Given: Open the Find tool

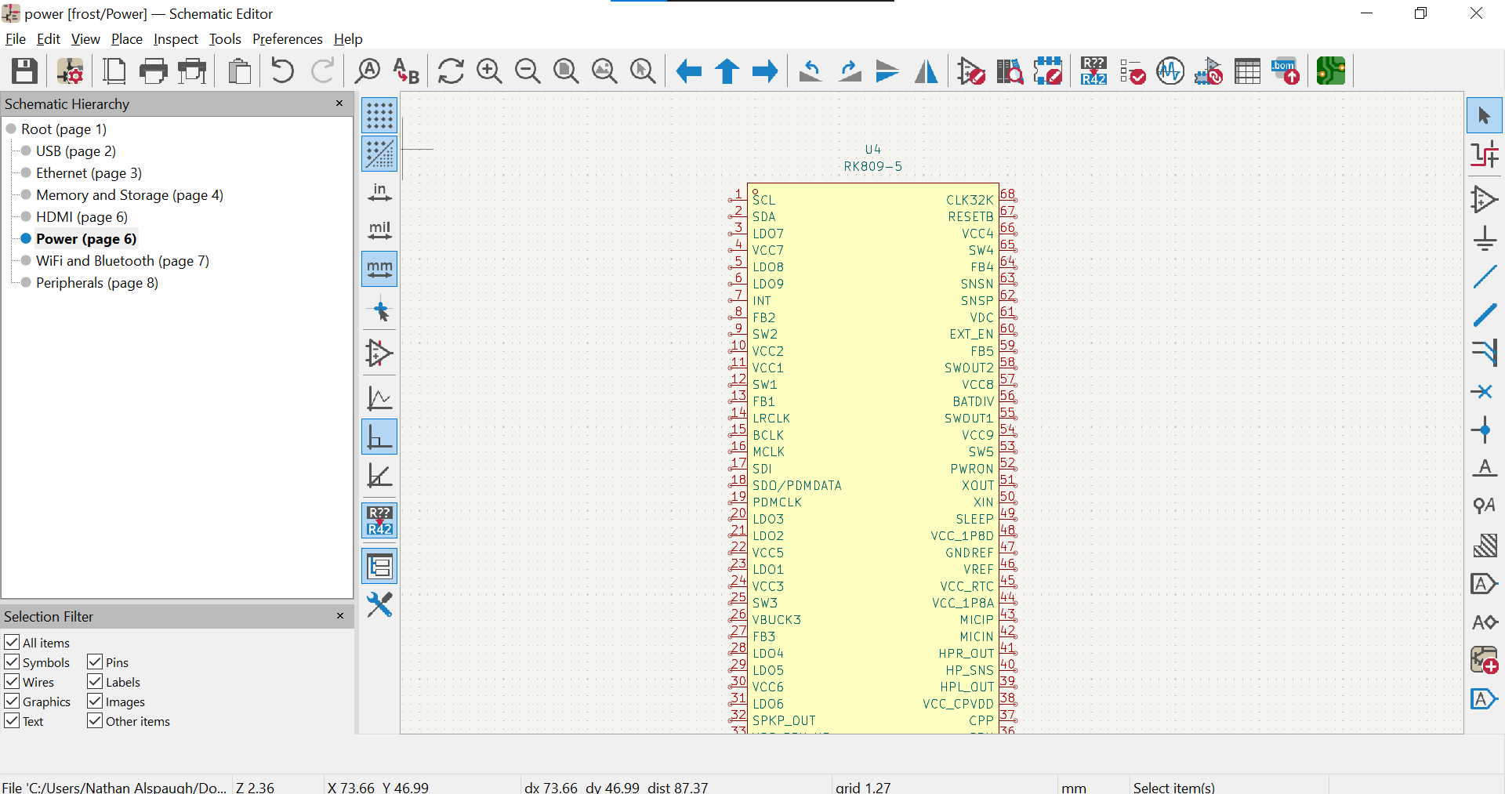Looking at the screenshot, I should [367, 71].
